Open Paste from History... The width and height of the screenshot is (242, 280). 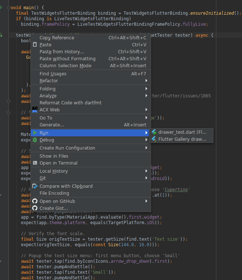(x=91, y=51)
